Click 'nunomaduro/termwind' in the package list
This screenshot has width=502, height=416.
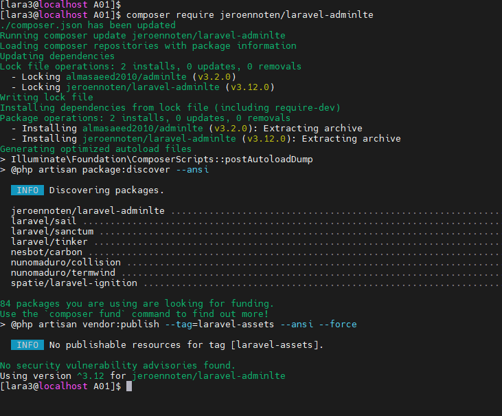[x=63, y=273]
